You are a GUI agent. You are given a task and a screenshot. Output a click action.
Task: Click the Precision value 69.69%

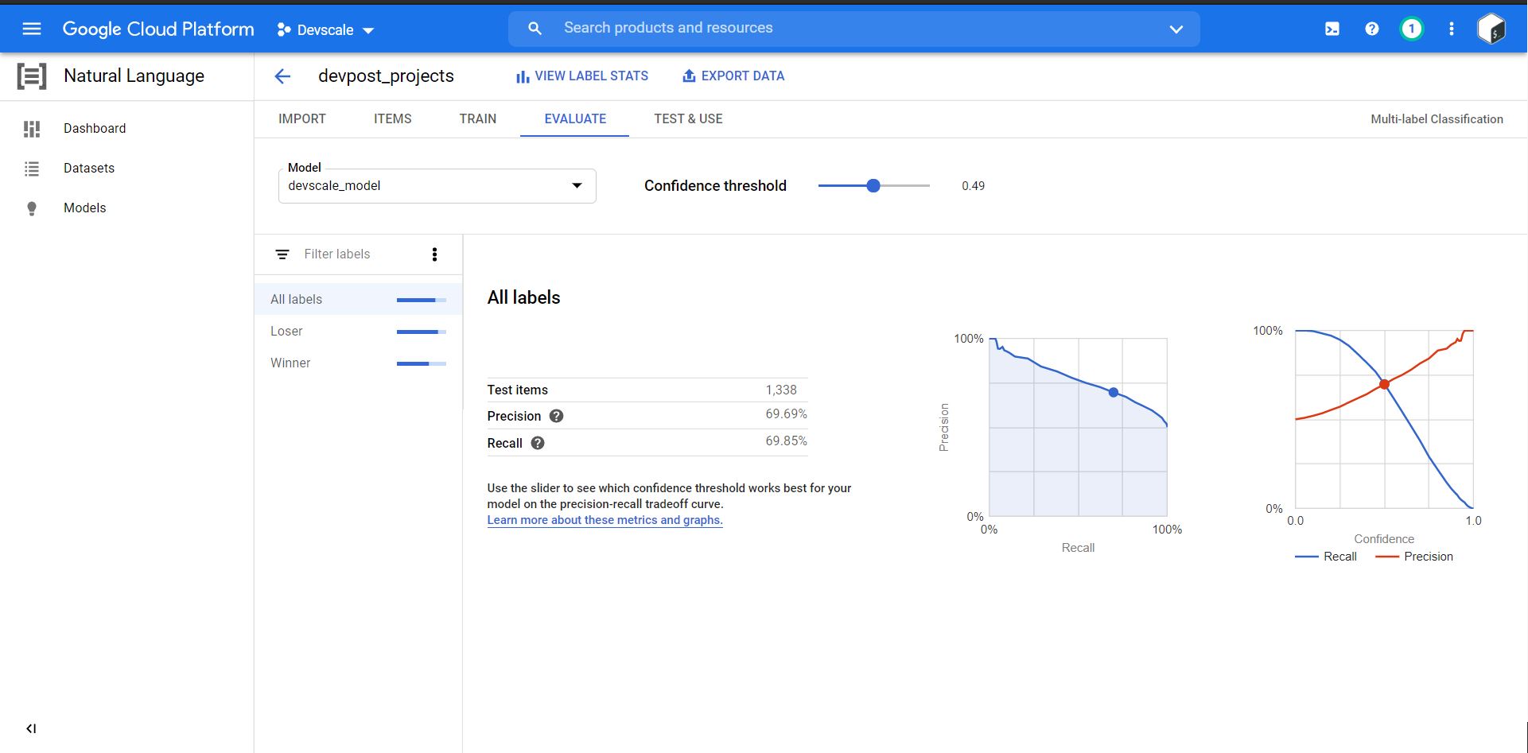tap(786, 414)
